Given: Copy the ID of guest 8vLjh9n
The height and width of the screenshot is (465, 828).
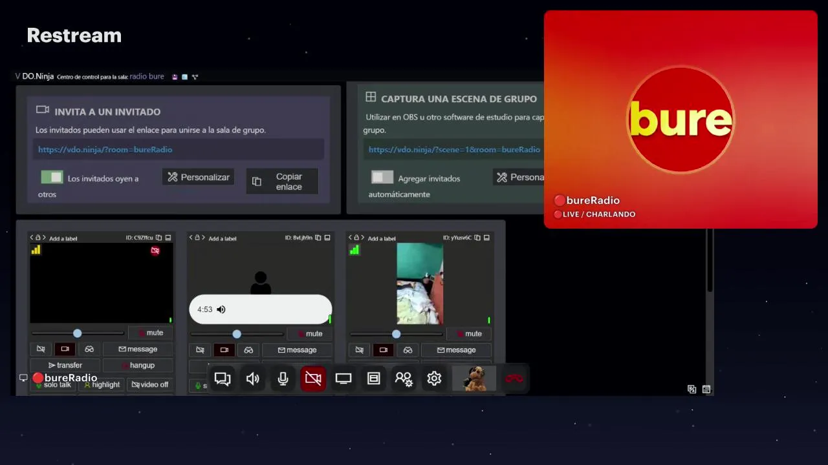Looking at the screenshot, I should click(x=318, y=238).
